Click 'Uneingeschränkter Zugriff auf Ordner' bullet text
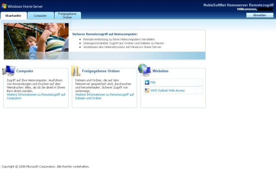This screenshot has height=169, width=276. pos(124,43)
